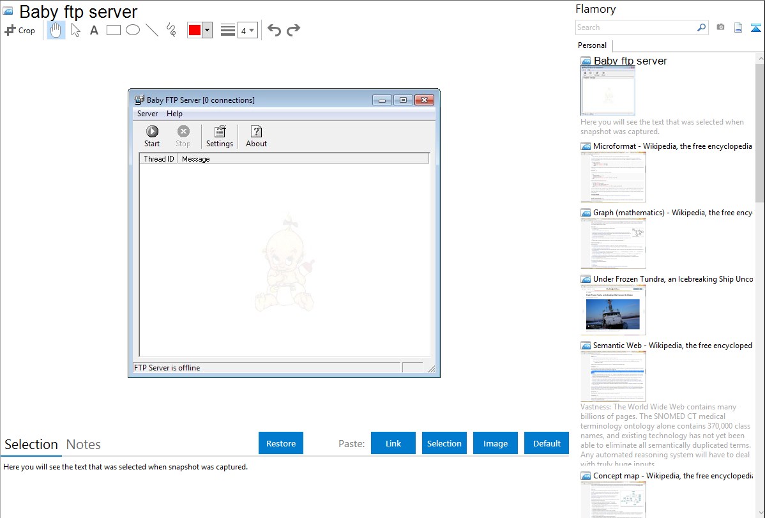Open the color picker dropdown arrow

pyautogui.click(x=207, y=30)
